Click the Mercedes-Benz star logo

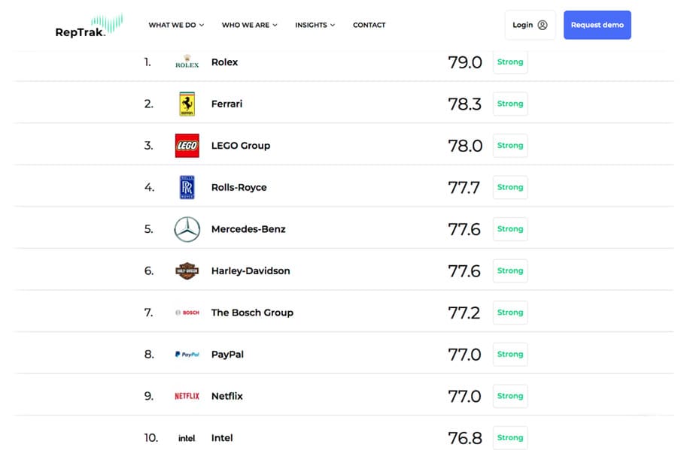pyautogui.click(x=187, y=229)
